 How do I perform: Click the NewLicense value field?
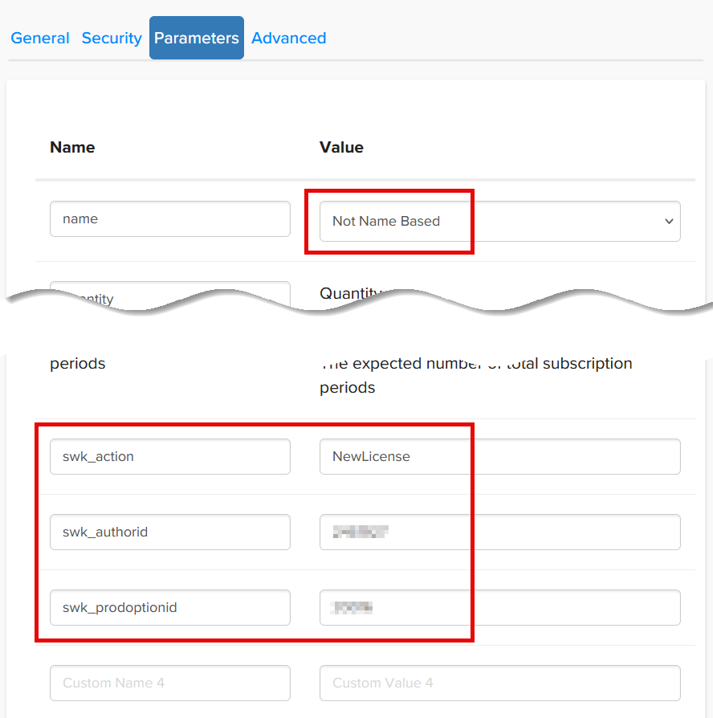[x=499, y=456]
